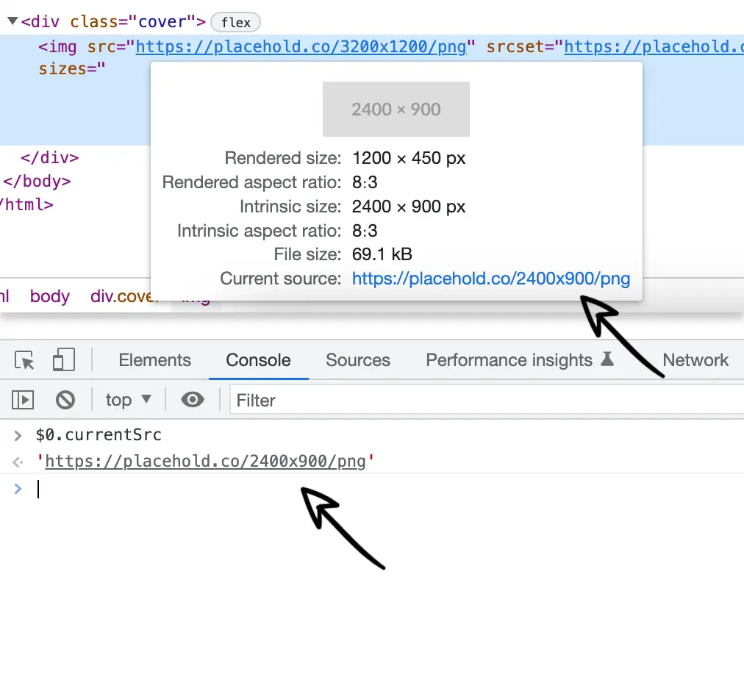Click the Current source placehold.co link
The image size is (744, 699).
pos(490,279)
